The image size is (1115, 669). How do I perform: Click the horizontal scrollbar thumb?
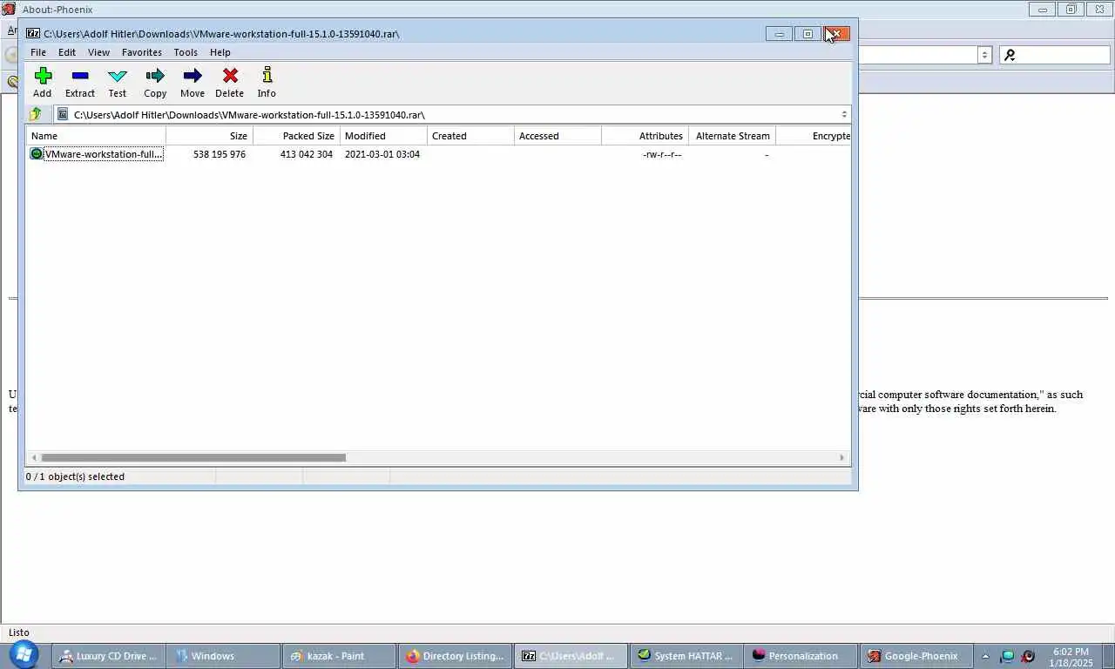[193, 457]
